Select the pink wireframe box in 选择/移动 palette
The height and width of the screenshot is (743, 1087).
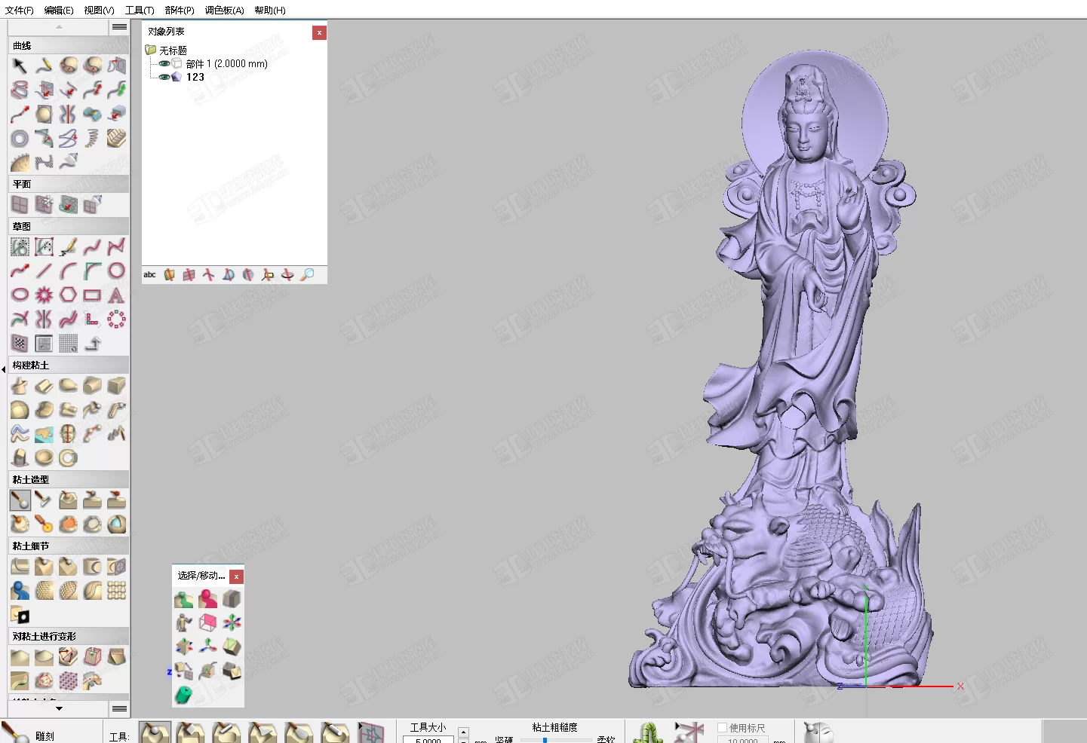pos(207,622)
